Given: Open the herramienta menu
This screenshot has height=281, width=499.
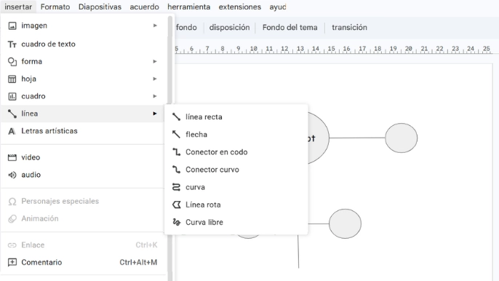Looking at the screenshot, I should [188, 7].
